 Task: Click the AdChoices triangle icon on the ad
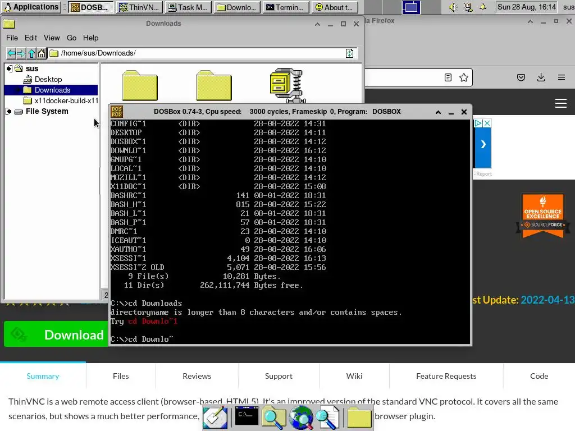(x=478, y=123)
